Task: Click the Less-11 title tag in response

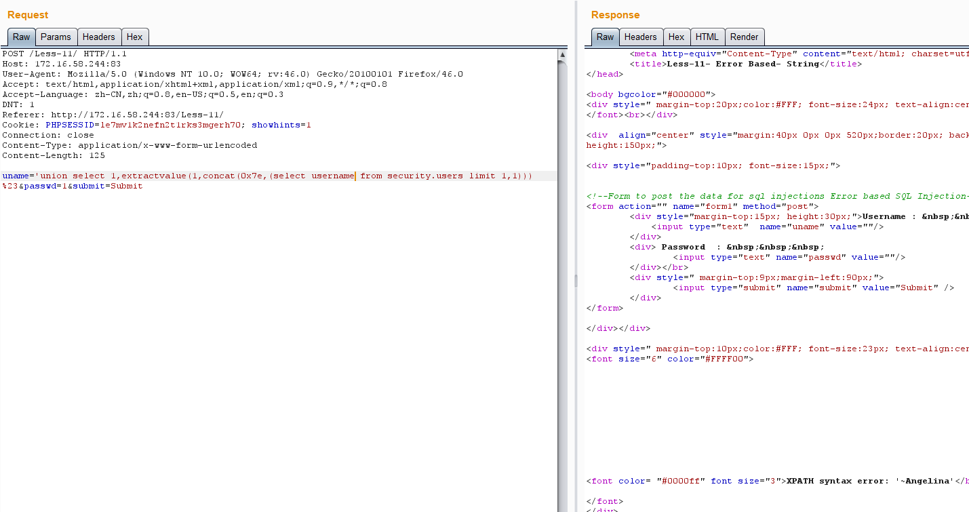Action: point(746,64)
